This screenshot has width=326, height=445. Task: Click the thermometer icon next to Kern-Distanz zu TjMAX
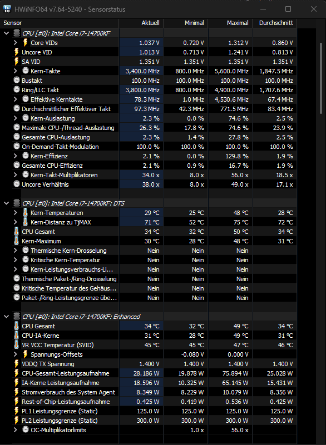tap(25, 222)
